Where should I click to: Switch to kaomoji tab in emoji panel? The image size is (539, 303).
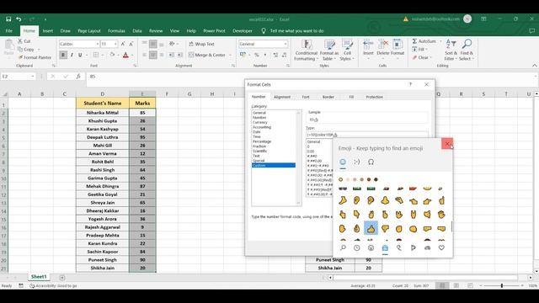[357, 162]
